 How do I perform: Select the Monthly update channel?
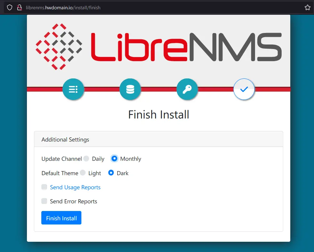click(x=114, y=159)
